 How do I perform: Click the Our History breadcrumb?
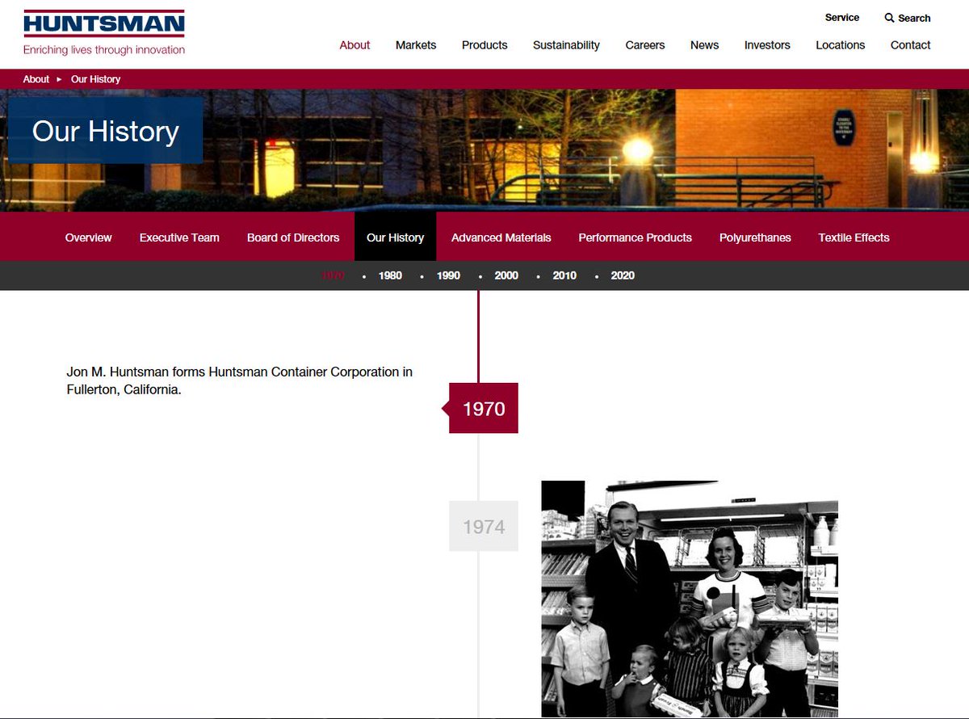coord(95,79)
